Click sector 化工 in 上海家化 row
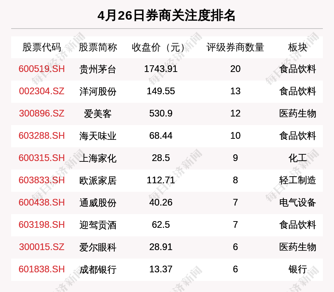Image resolution: width=334 pixels, height=292 pixels. click(x=298, y=158)
